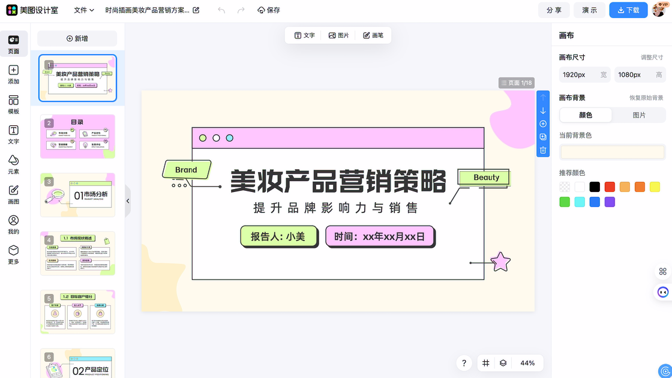Toggle the grid icon in bottom bar
This screenshot has height=378, width=672.
coord(486,363)
